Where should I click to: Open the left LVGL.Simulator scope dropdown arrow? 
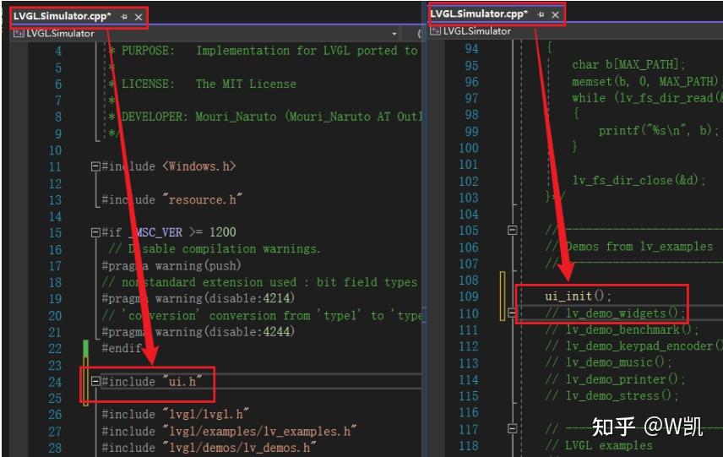click(x=394, y=34)
